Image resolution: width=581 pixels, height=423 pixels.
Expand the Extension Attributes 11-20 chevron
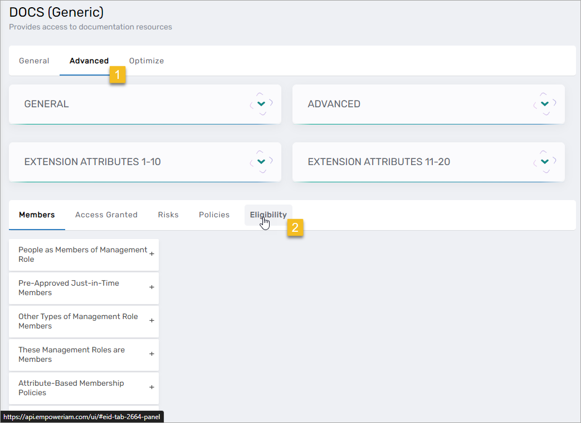[x=545, y=162]
